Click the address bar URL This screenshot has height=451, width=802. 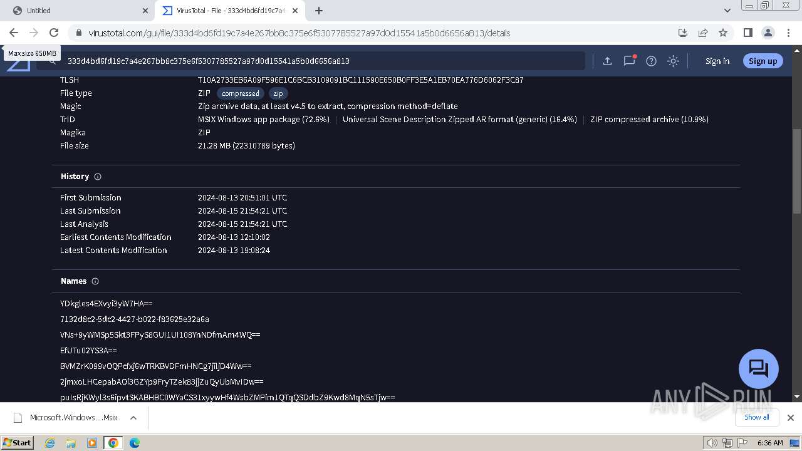[x=299, y=33]
